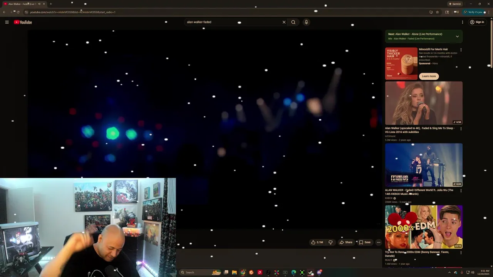Click the REACT channel name
493x277 pixels.
[x=389, y=260]
